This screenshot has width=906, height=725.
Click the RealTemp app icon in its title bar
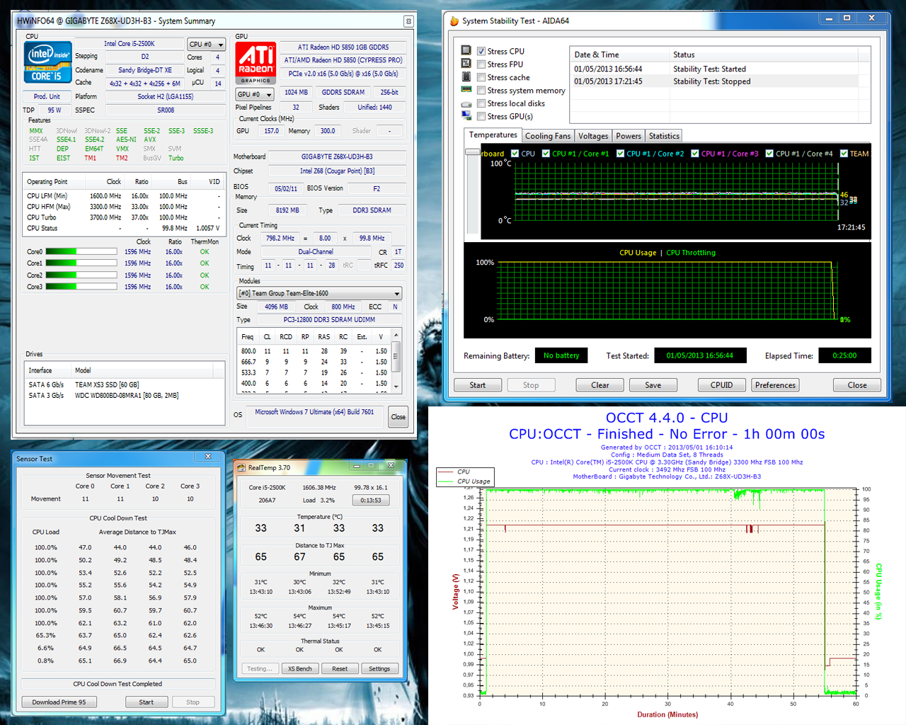[242, 468]
